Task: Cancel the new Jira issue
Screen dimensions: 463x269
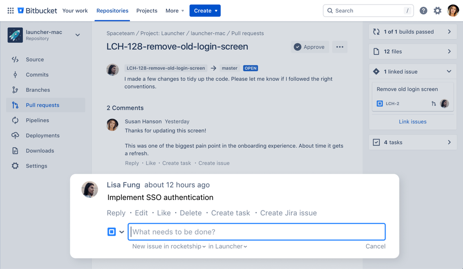Action: pos(375,246)
